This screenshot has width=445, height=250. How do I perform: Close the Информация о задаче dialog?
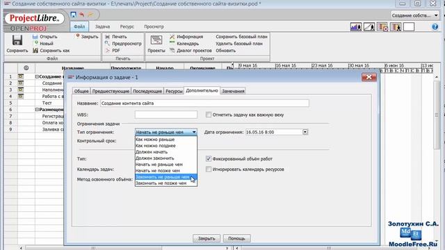(369, 77)
